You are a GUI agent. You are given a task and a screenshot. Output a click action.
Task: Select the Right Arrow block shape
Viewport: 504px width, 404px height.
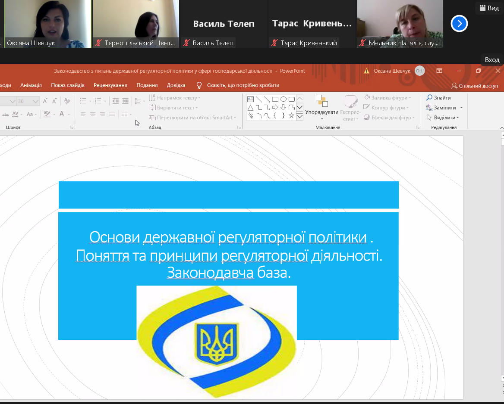pyautogui.click(x=275, y=108)
